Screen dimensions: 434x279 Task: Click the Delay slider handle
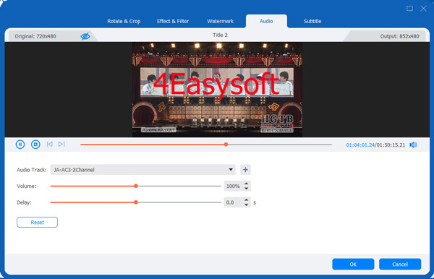coord(136,202)
